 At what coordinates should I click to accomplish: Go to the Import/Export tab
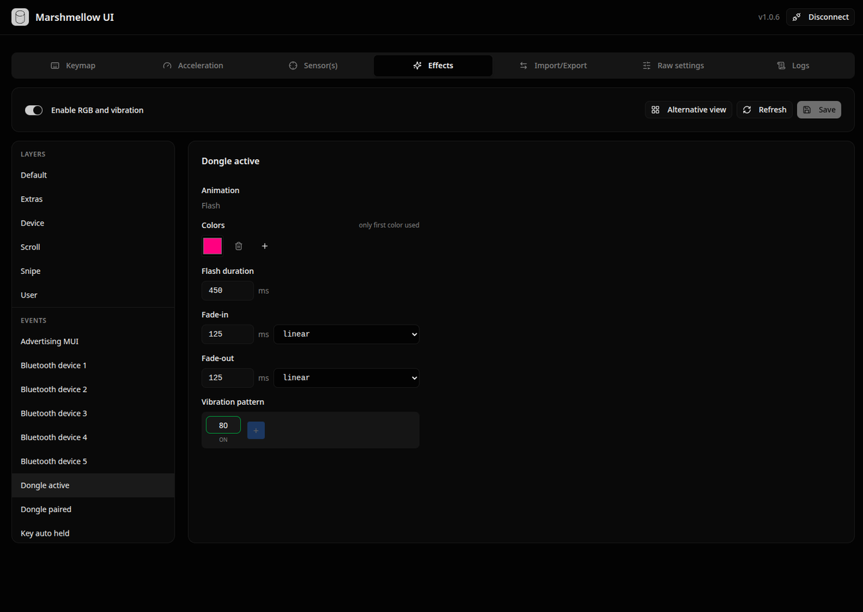(553, 65)
